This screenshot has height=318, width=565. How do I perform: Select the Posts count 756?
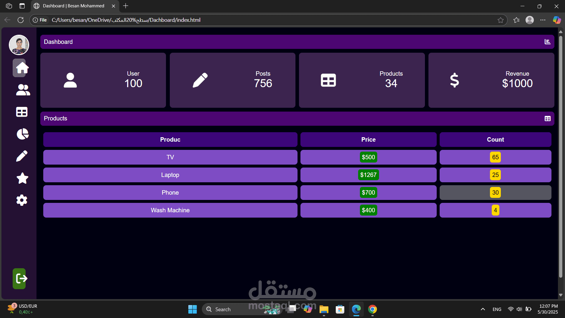point(263,83)
